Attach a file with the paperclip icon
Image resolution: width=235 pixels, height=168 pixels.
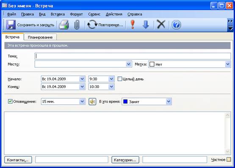tap(77, 25)
